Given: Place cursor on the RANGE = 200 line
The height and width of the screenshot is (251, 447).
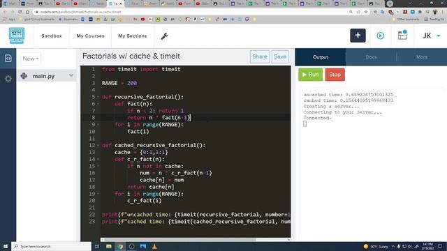Looking at the screenshot, I should point(119,83).
